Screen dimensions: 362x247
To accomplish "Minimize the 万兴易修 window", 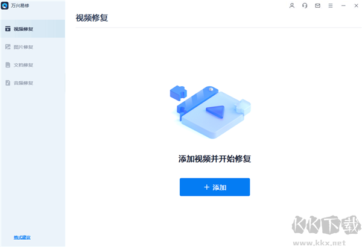I will click(x=343, y=5).
